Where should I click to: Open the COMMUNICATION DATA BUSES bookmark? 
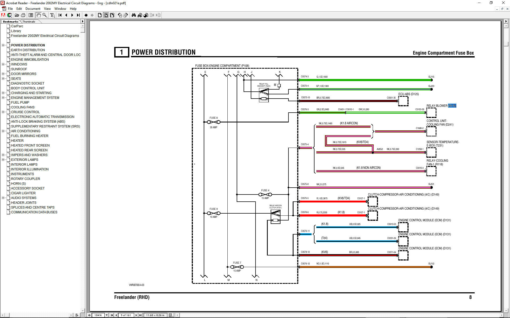click(x=34, y=212)
